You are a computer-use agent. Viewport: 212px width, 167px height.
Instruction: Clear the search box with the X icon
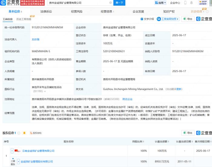111,3
